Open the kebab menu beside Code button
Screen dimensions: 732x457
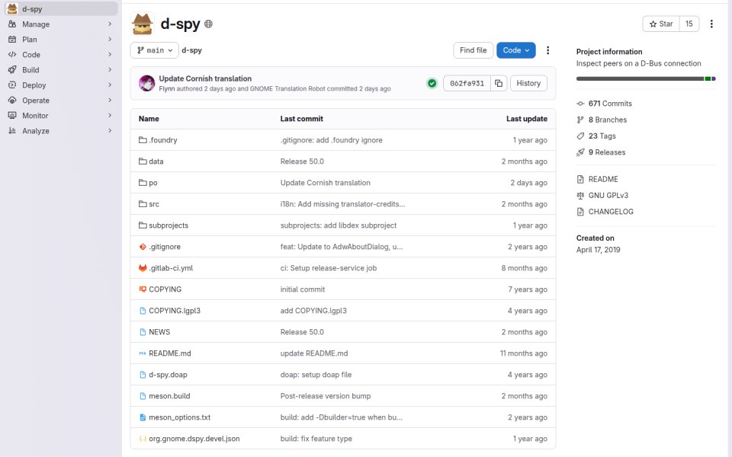click(547, 50)
